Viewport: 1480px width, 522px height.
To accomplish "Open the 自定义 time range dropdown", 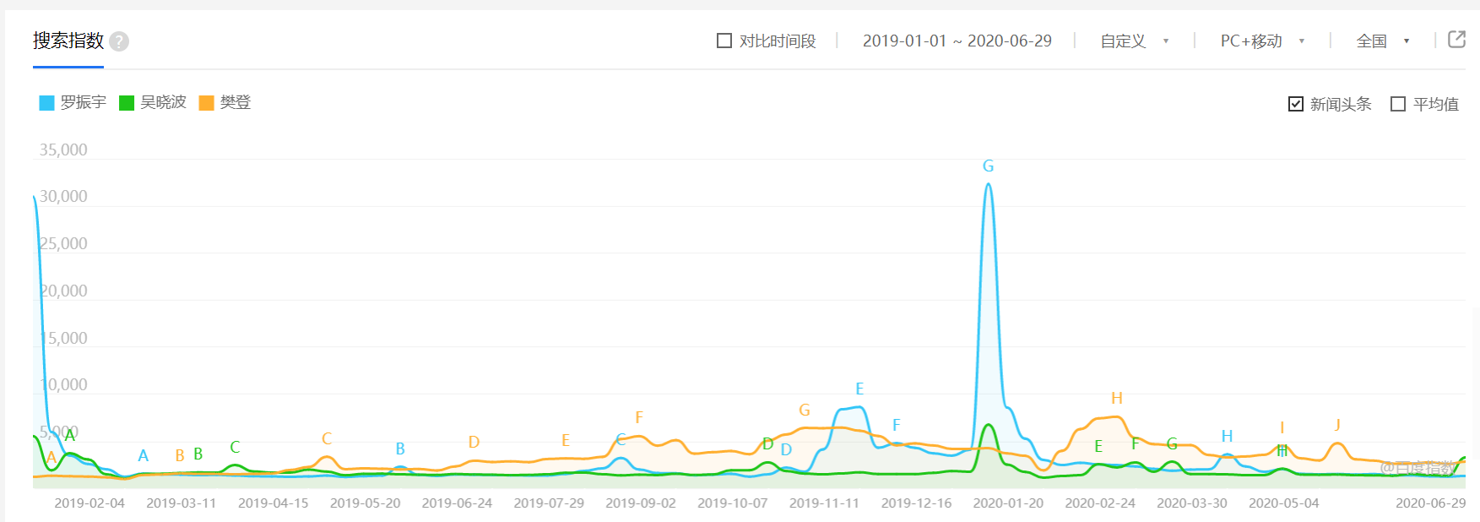I will [1134, 41].
